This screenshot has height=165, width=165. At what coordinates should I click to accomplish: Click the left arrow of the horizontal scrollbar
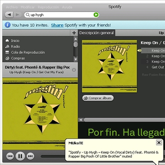pos(81,120)
